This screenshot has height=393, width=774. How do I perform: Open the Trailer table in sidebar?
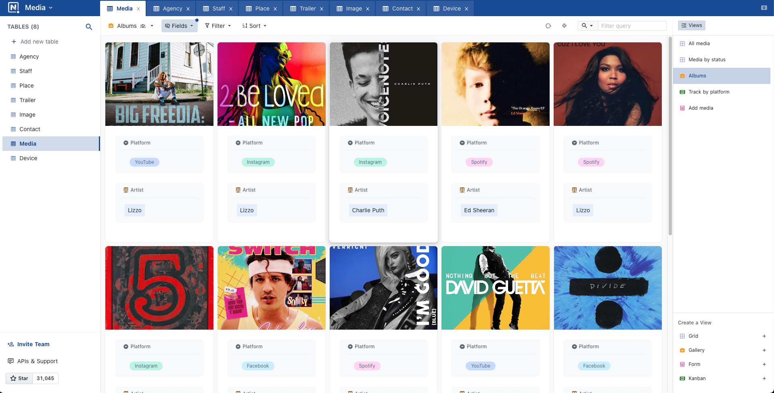pos(51,100)
